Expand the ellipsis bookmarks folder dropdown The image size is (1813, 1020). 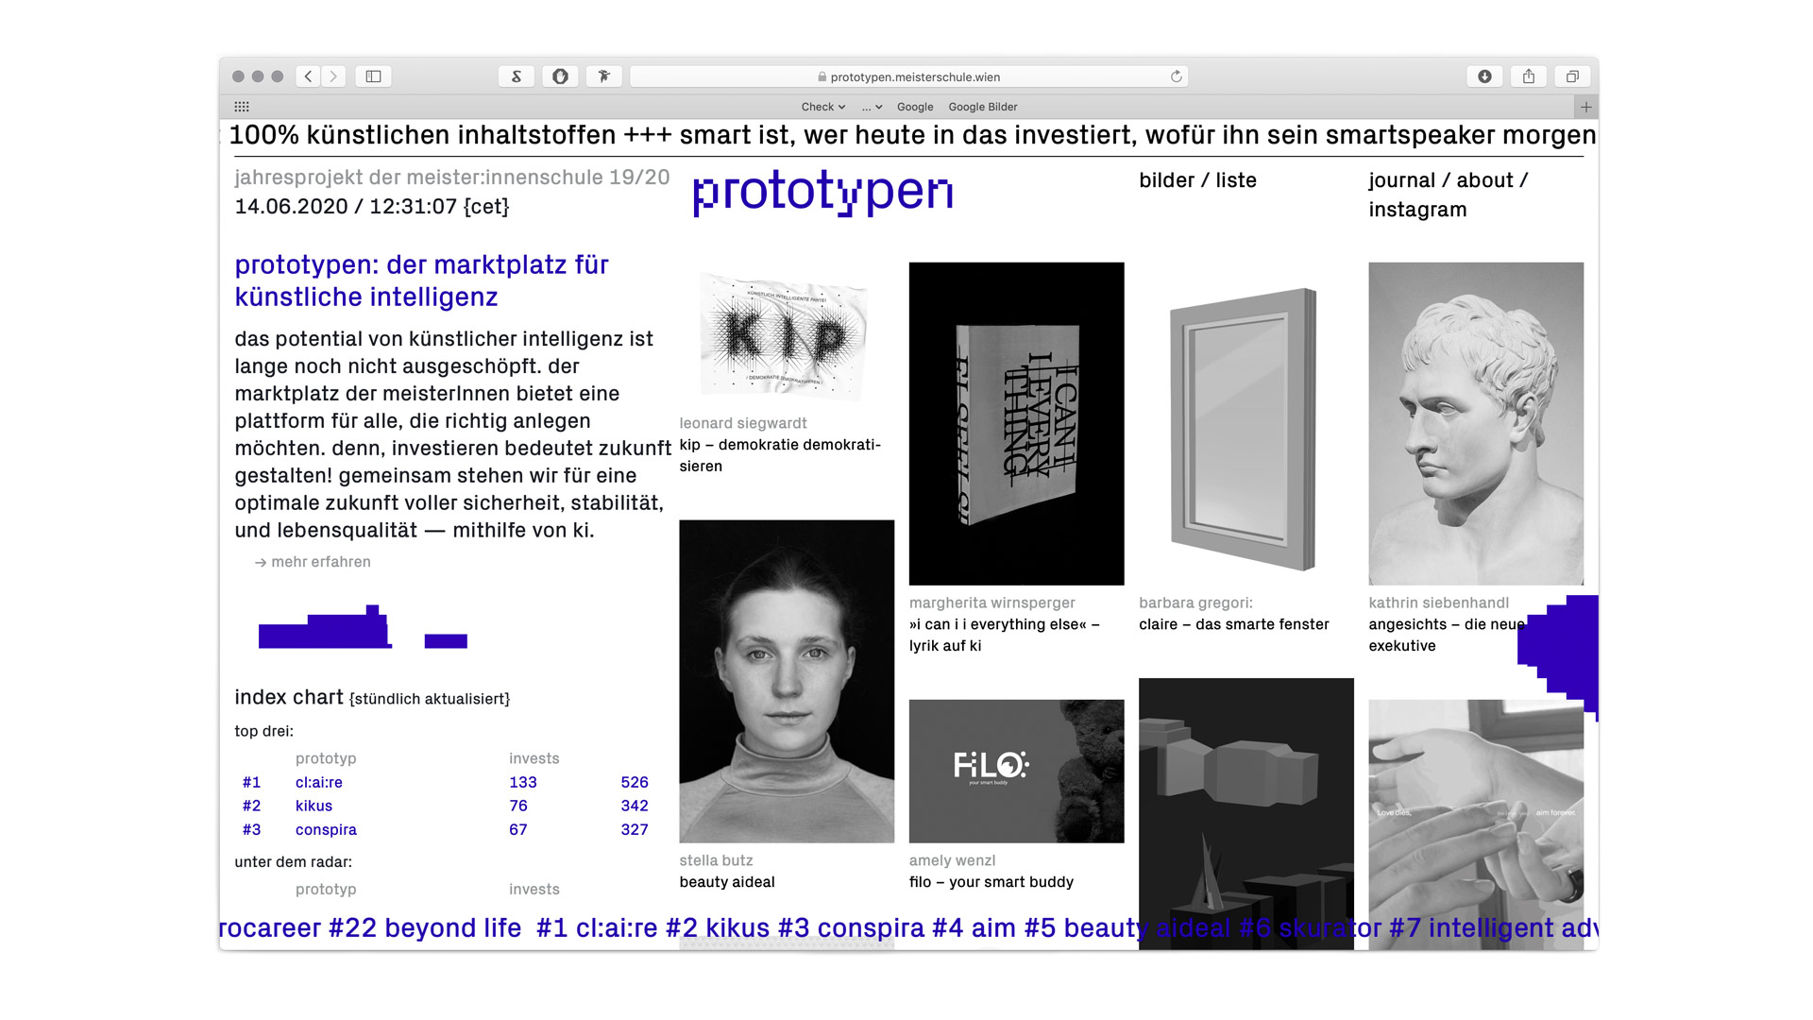[x=872, y=107]
